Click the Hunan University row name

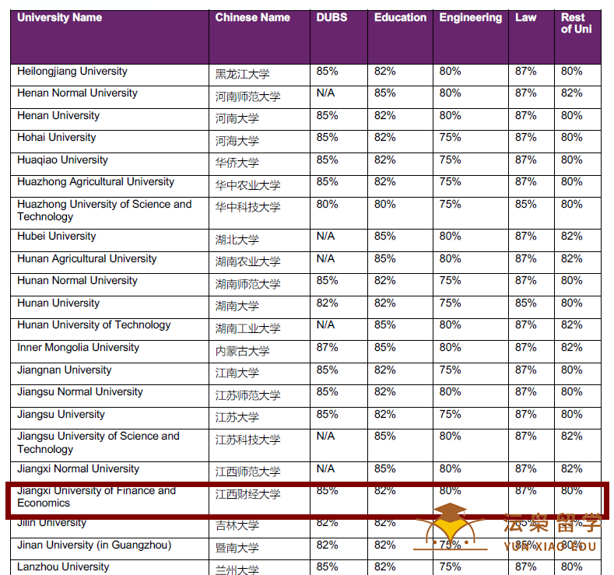pyautogui.click(x=58, y=303)
